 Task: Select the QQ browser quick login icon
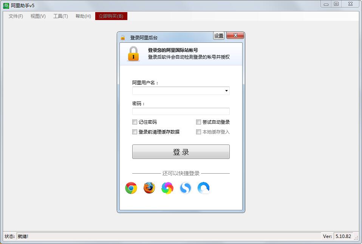[204, 188]
